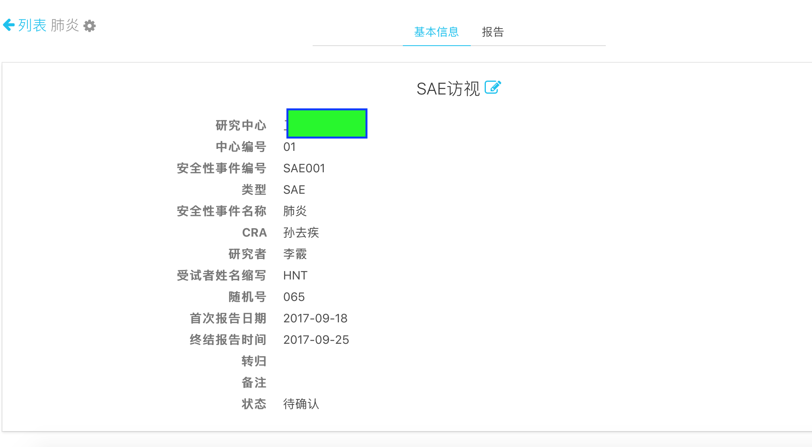Click the 终结报告时间 label
The width and height of the screenshot is (812, 447).
228,340
